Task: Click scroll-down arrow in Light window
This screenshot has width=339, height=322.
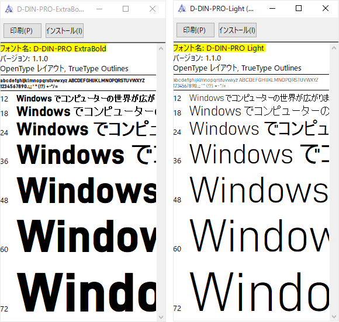Action: [x=334, y=316]
